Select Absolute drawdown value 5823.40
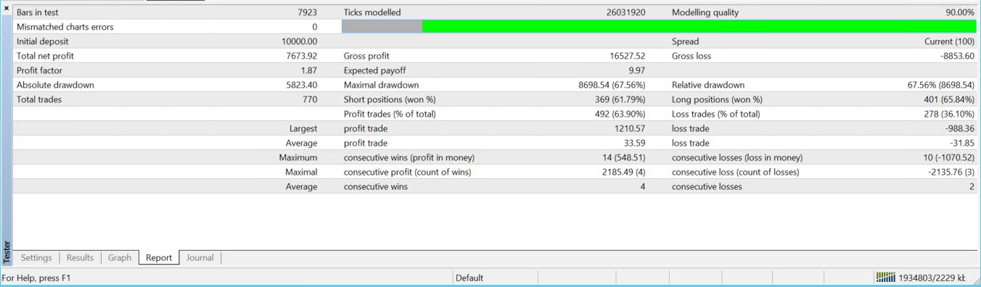 coord(302,85)
